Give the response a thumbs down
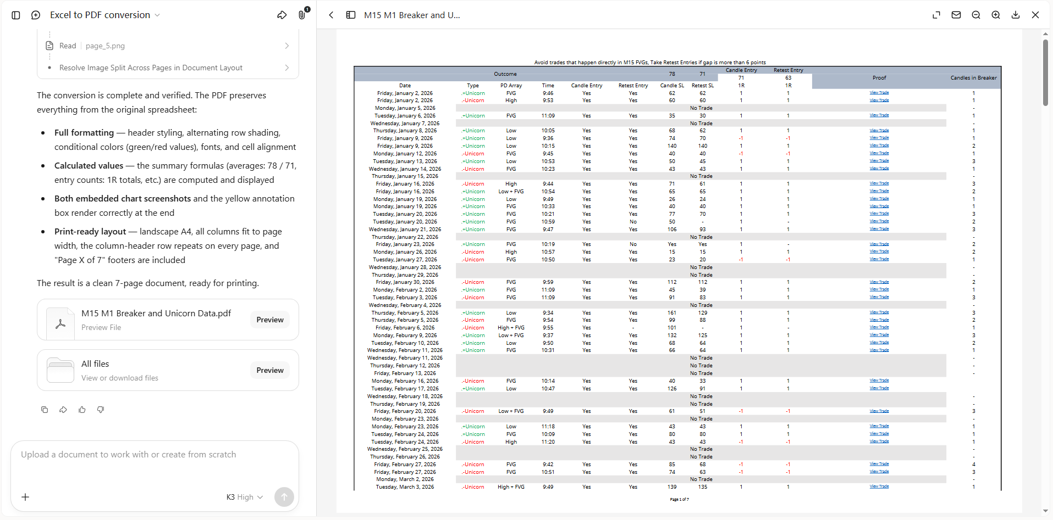Viewport: 1053px width, 520px height. tap(101, 410)
